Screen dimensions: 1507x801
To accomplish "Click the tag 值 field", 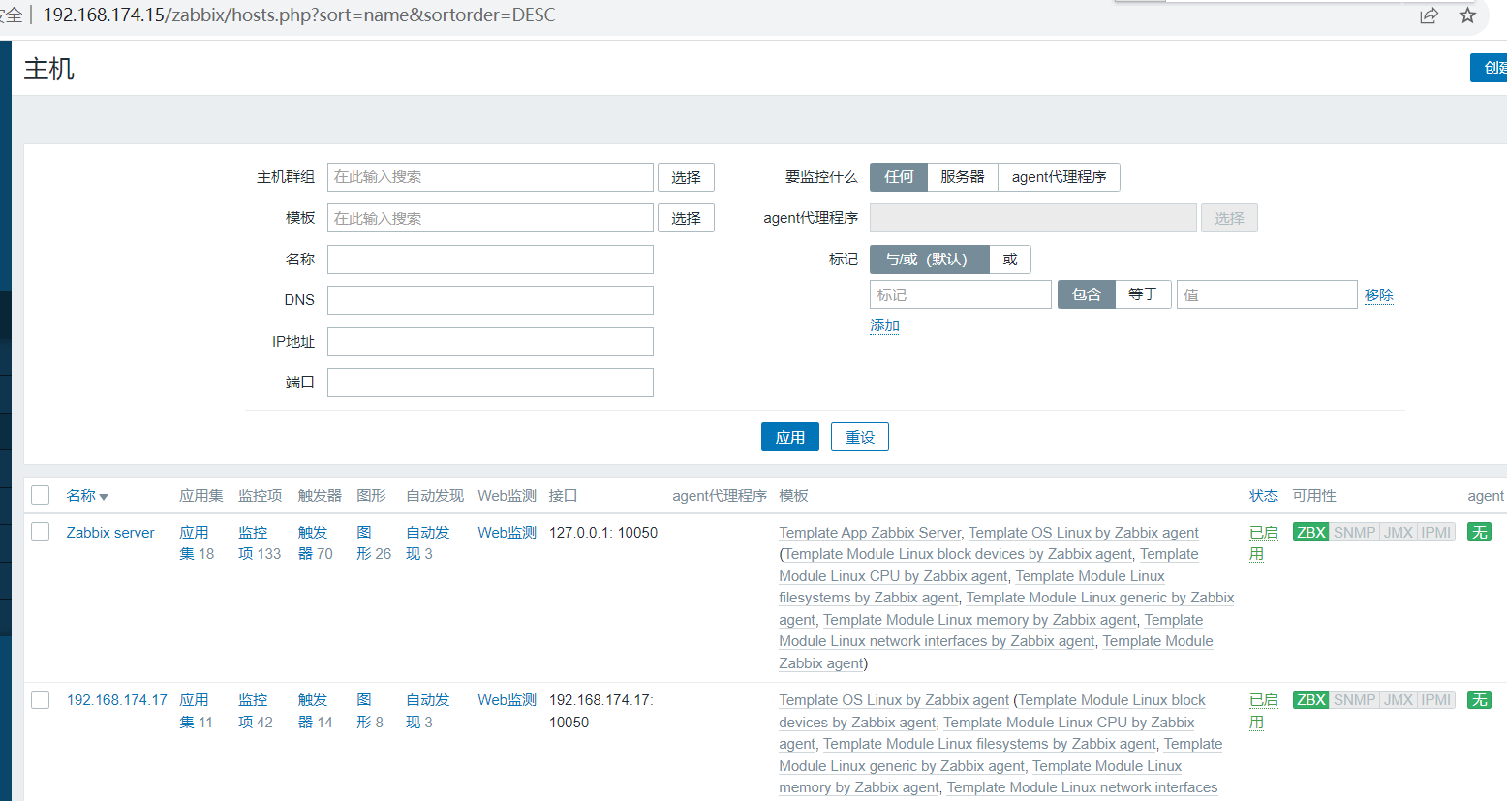I will [1267, 294].
